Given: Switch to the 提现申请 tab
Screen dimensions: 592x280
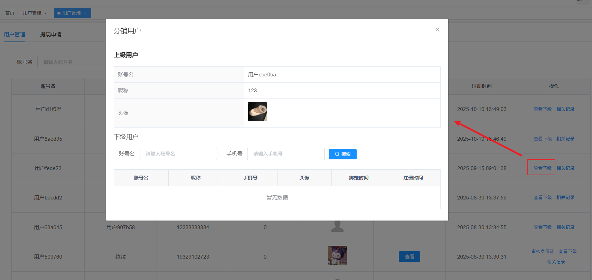Looking at the screenshot, I should click(51, 35).
